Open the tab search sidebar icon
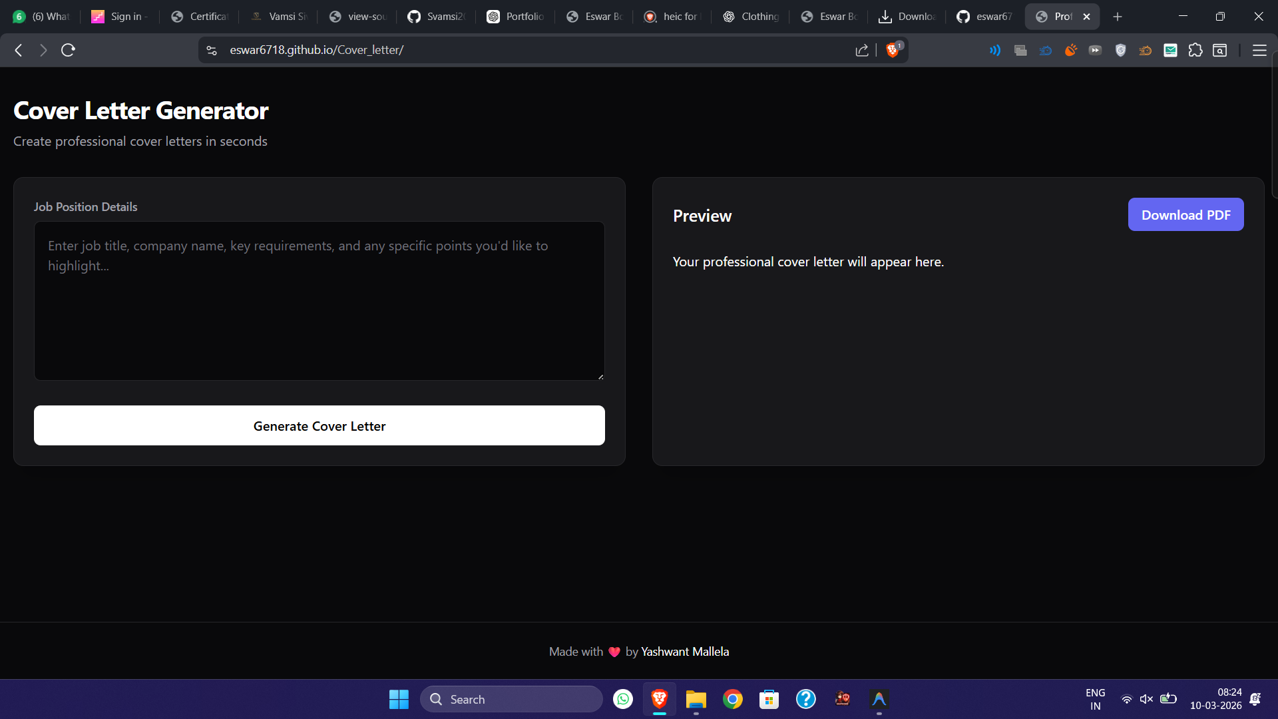 click(x=1220, y=50)
